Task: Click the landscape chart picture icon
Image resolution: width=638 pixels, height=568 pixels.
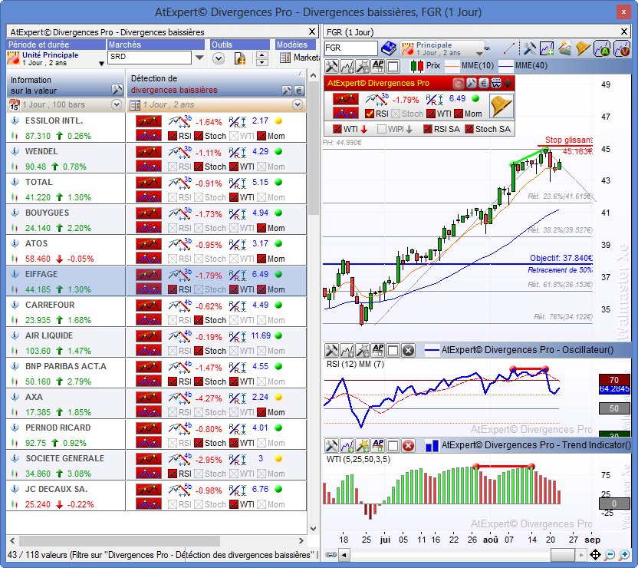Action: 564,48
